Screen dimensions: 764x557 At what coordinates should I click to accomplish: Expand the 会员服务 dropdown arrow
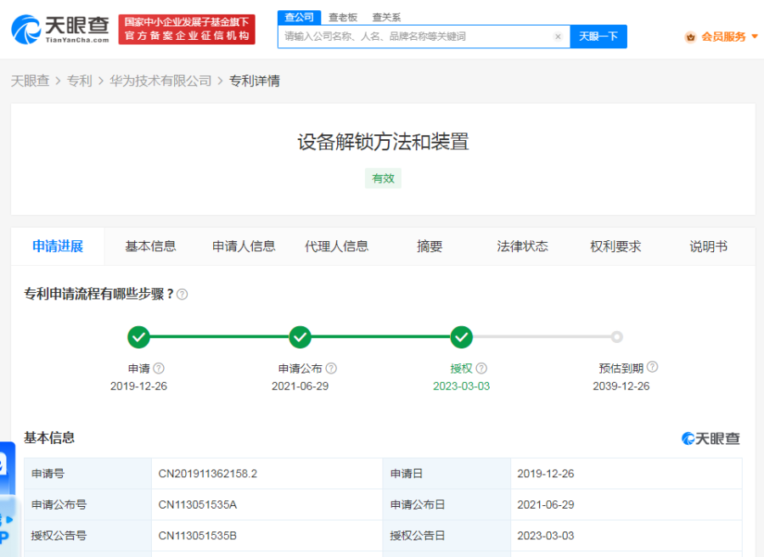pyautogui.click(x=755, y=37)
